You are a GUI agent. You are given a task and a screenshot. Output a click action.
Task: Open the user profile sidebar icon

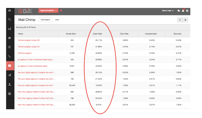click(10, 84)
